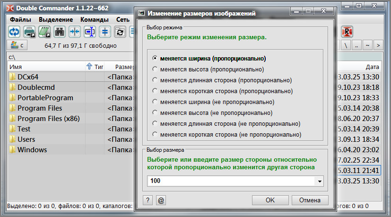This screenshot has height=217, width=391.
Task: Select меняется длинная сторона (пропорционально)
Action: click(x=222, y=80)
